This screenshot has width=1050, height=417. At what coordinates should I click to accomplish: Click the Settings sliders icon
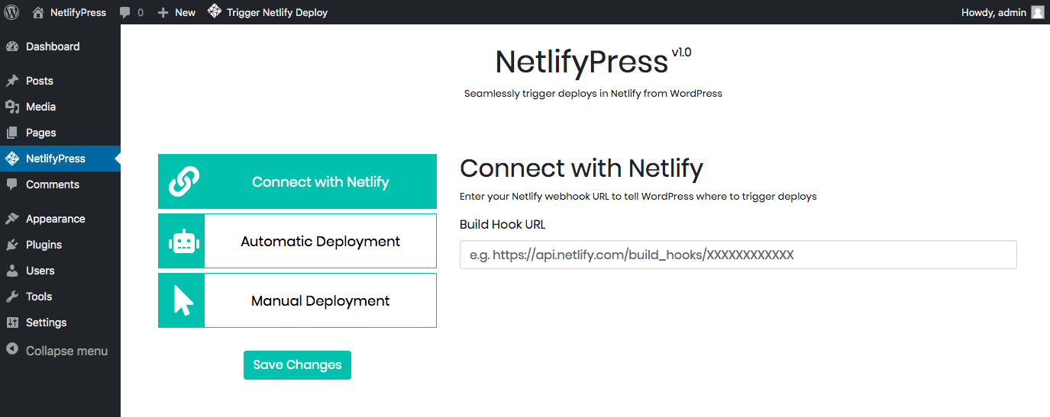(x=12, y=322)
